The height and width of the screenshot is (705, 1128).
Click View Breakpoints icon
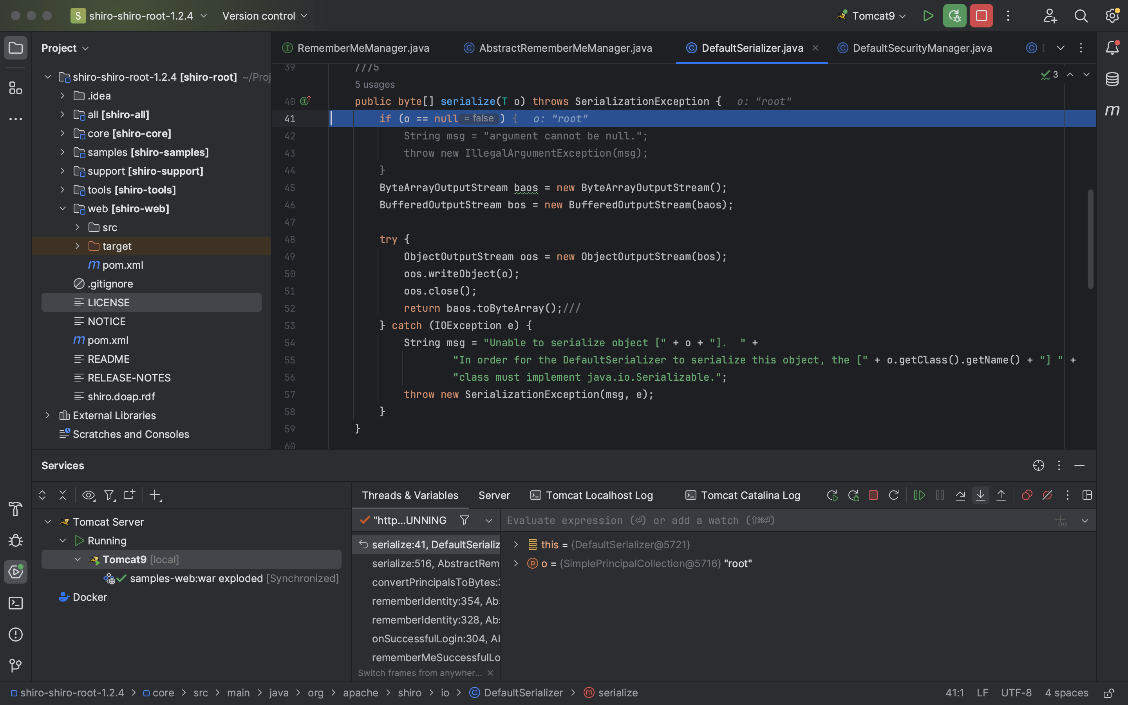point(1027,495)
